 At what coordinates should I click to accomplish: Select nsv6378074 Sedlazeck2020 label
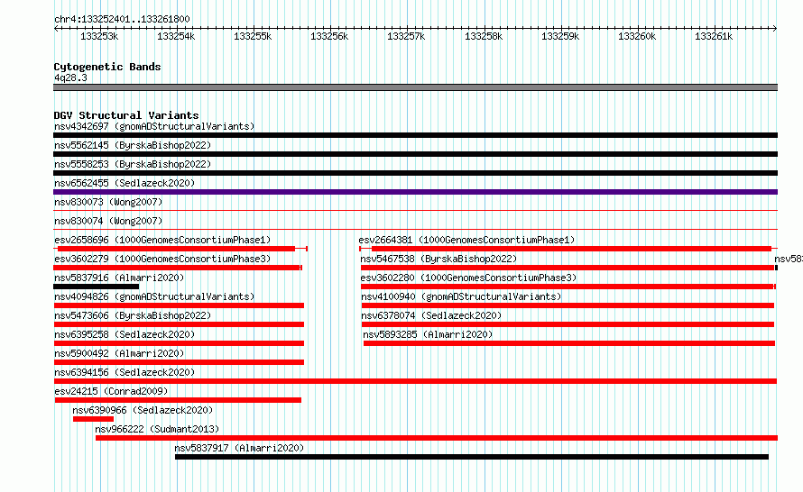pos(431,315)
